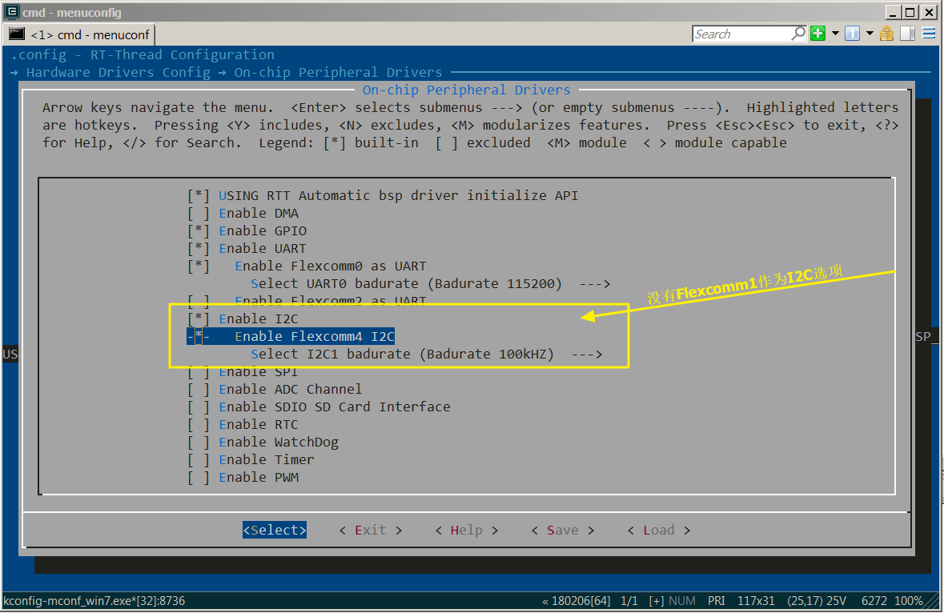Toggle the scroll buffer icon in toolbar

[x=907, y=34]
